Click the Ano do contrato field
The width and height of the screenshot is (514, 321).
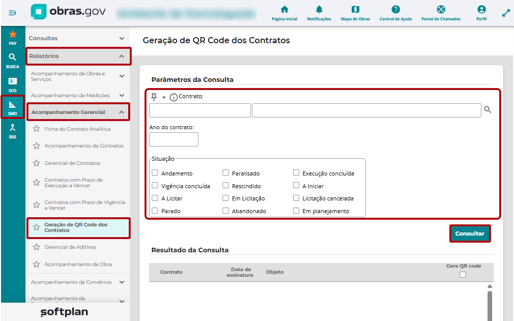(x=174, y=139)
